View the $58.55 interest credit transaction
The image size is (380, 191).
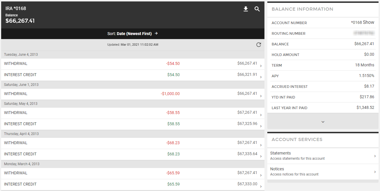coord(132,124)
